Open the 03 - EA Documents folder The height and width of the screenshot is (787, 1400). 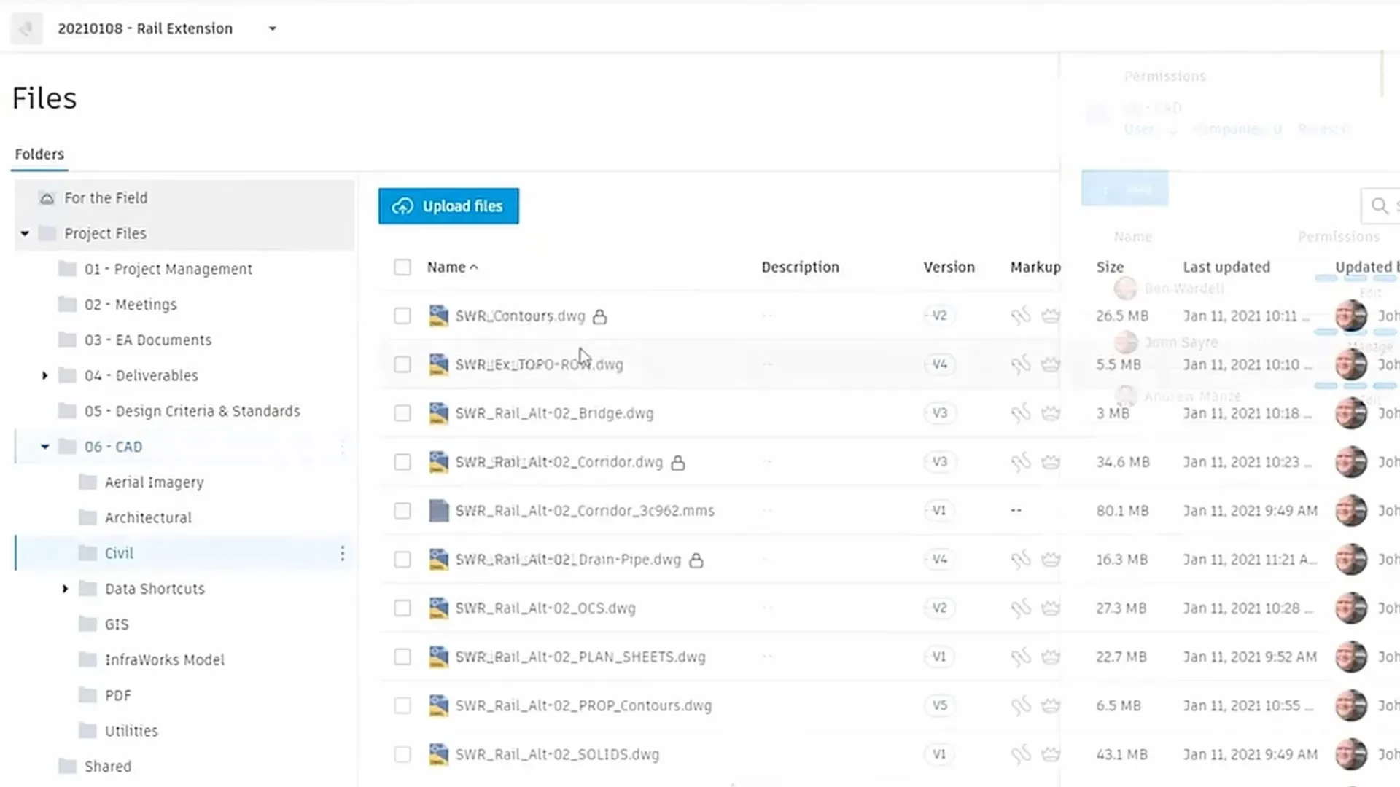148,340
